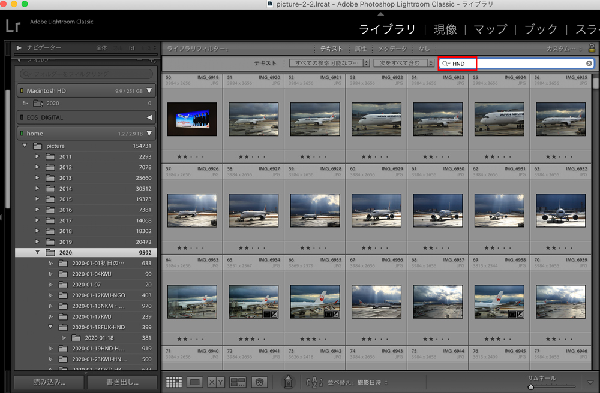Click the folder filter search field
The width and height of the screenshot is (600, 393).
(x=86, y=74)
